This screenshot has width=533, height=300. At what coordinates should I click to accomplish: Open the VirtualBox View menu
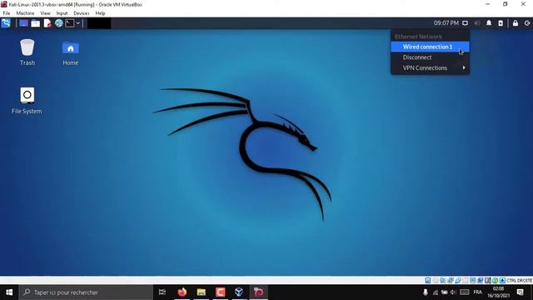pyautogui.click(x=45, y=13)
